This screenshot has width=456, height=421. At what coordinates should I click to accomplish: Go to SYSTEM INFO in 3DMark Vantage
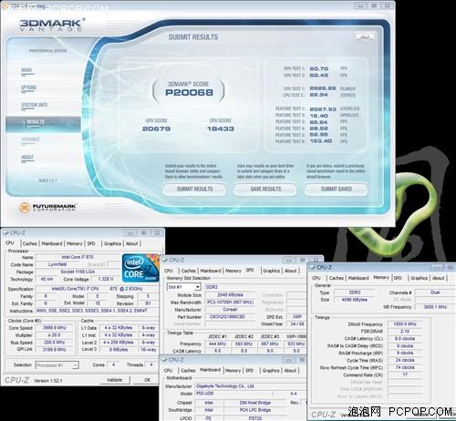click(x=35, y=105)
